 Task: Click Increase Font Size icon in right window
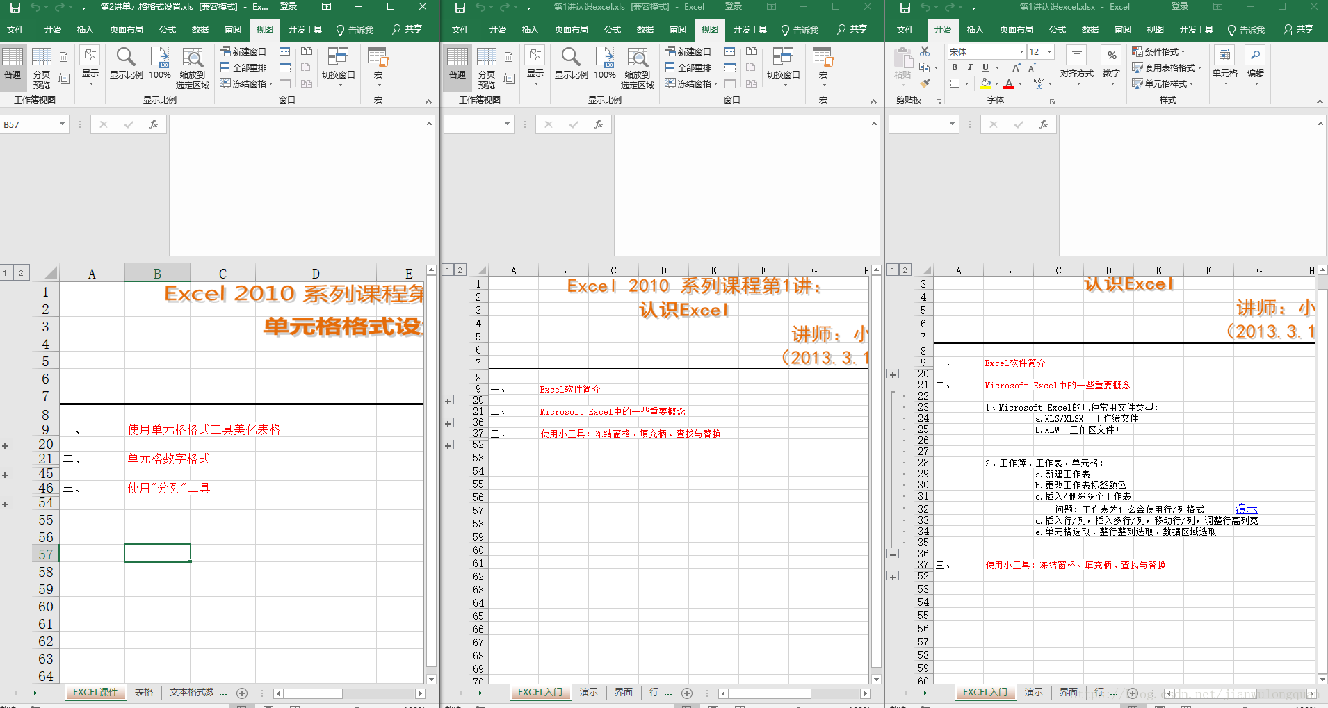1017,67
